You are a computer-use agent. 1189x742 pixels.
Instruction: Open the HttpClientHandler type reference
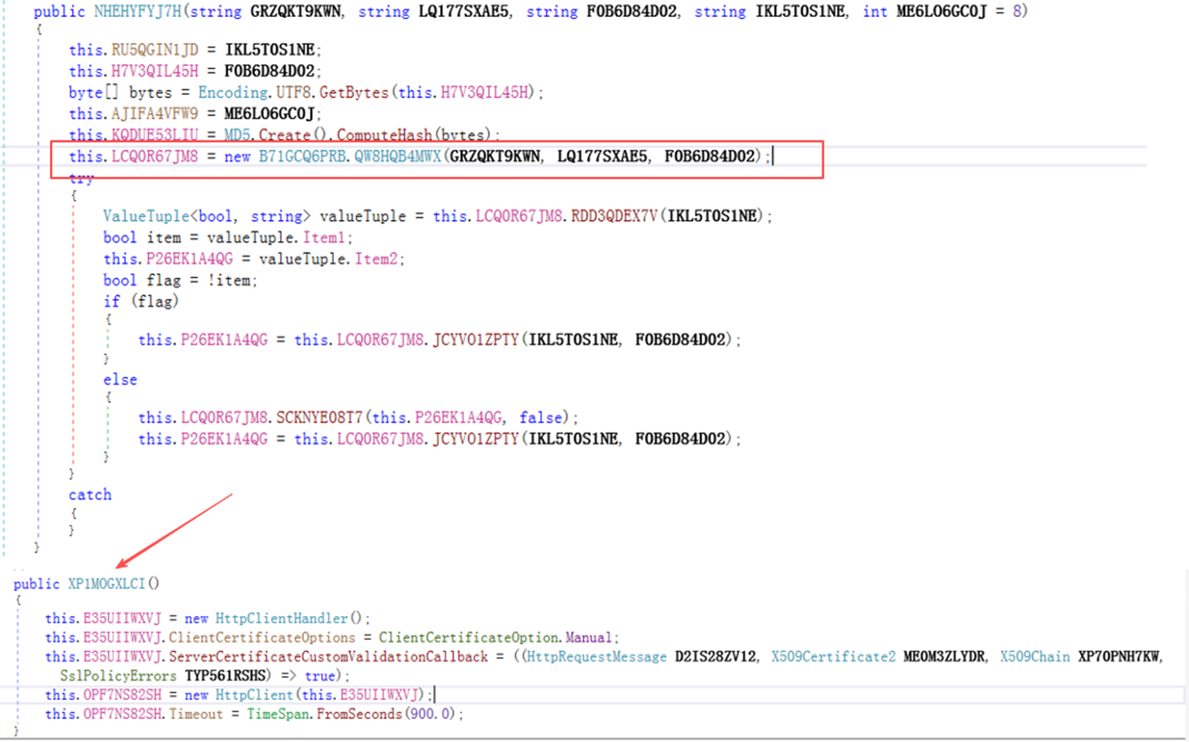(x=281, y=618)
